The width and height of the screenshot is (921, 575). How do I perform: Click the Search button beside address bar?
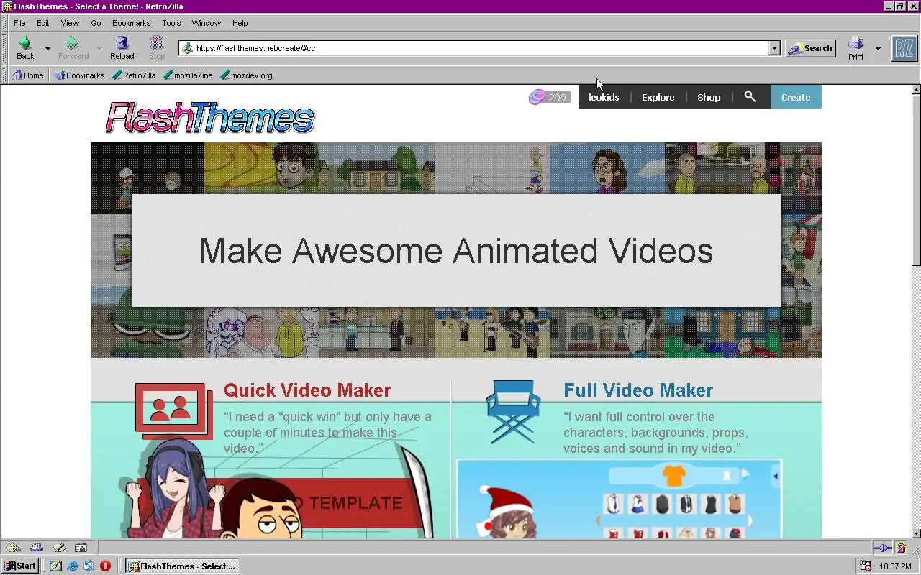pos(810,48)
